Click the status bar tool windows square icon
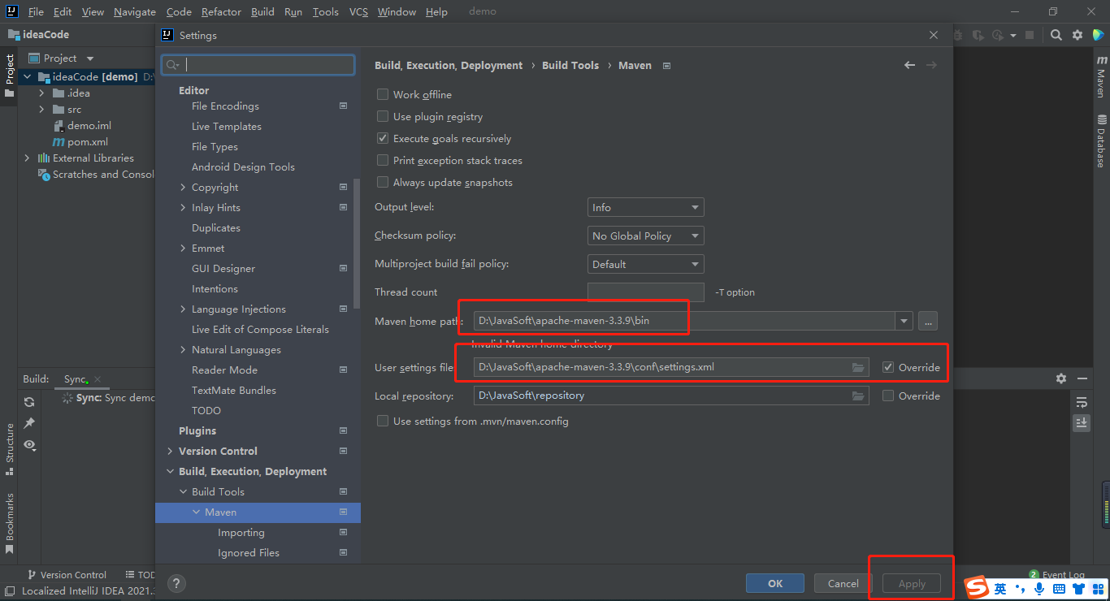The height and width of the screenshot is (601, 1110). 8,591
